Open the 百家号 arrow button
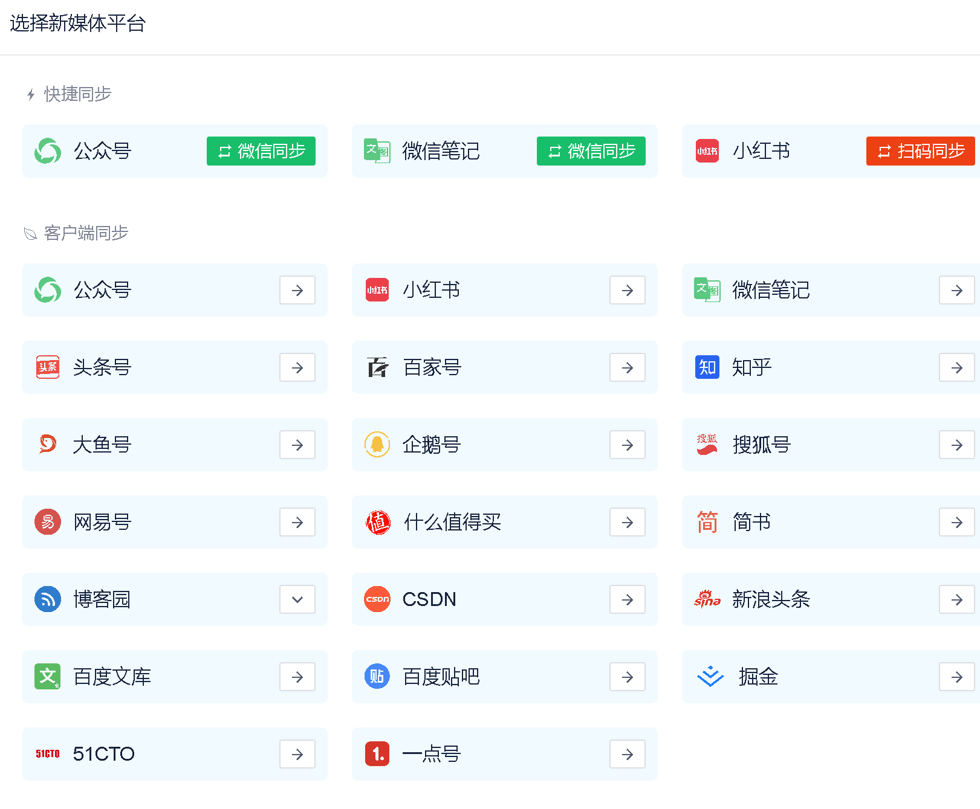 tap(627, 367)
